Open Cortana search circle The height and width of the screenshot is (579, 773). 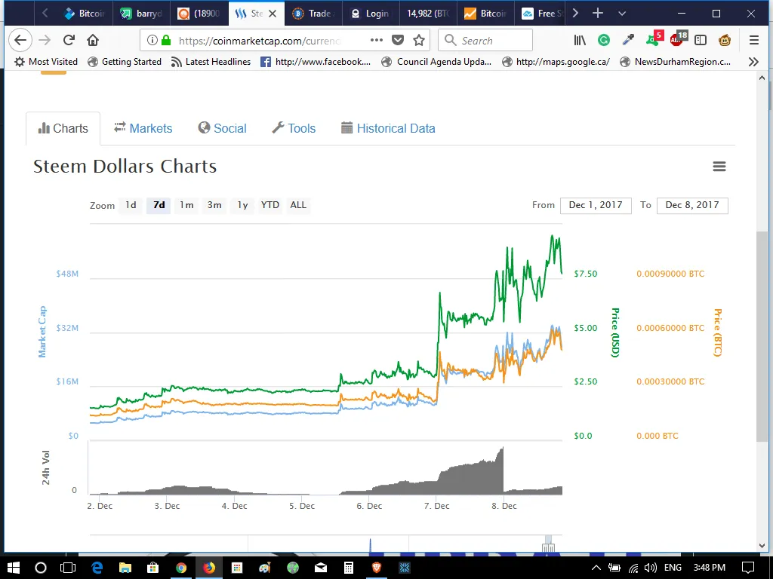[x=41, y=568]
